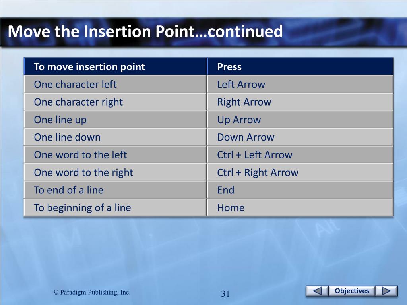Viewport: 407px width, 305px height.
Task: Click the next slide arrow button
Action: (386, 291)
